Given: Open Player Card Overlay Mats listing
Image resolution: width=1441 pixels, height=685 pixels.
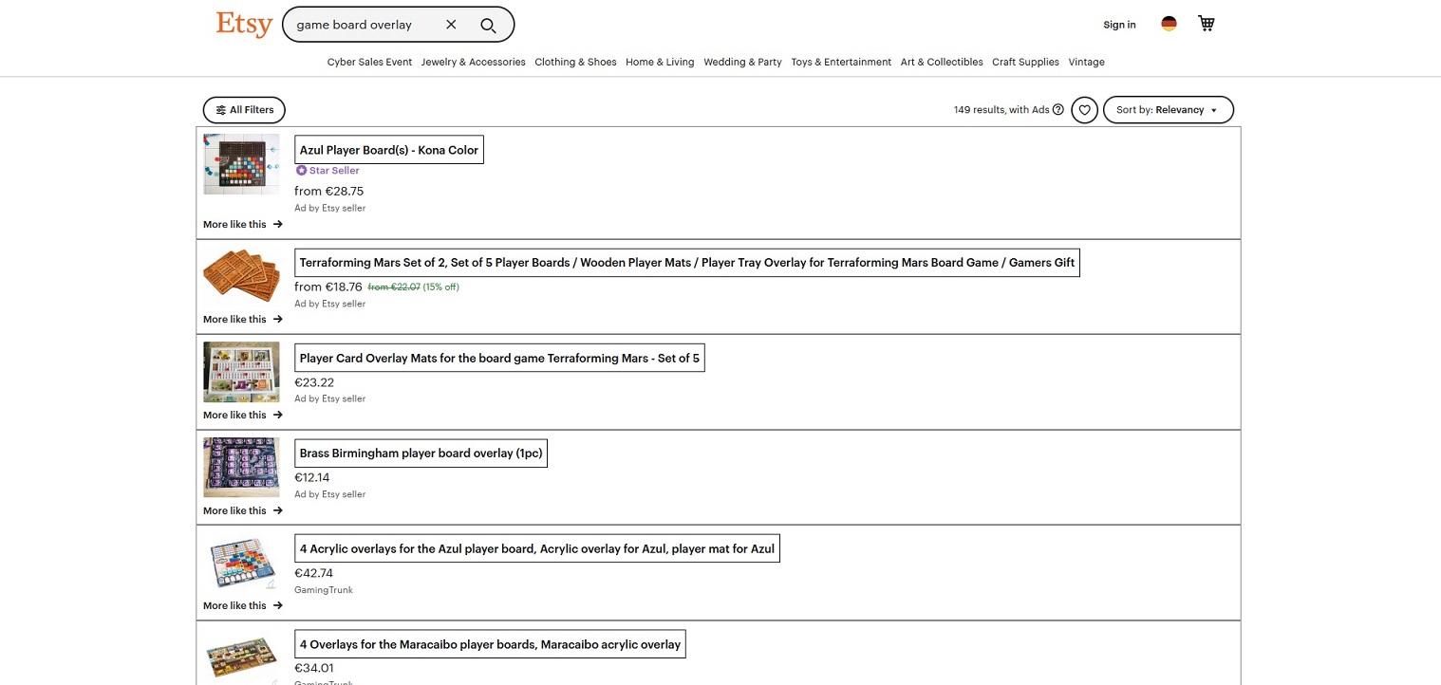Looking at the screenshot, I should coord(499,358).
